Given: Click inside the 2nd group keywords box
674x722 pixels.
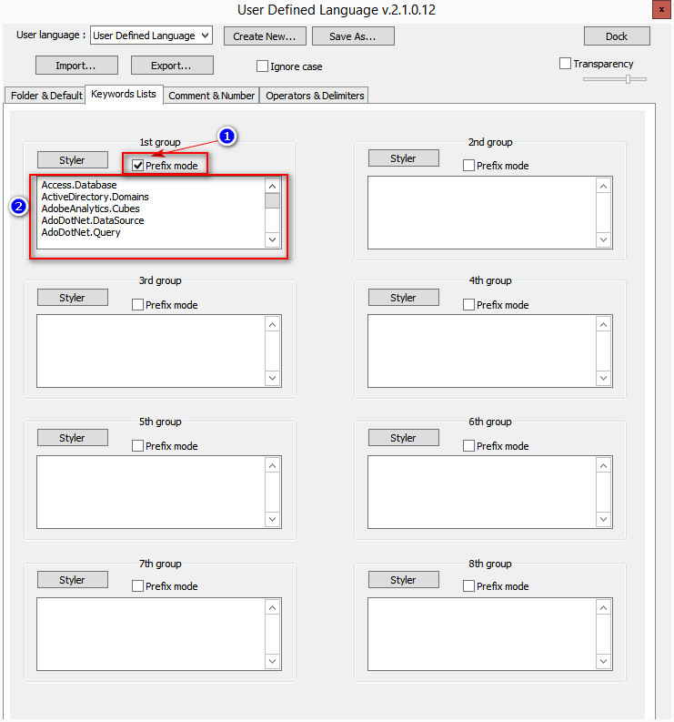Looking at the screenshot, I should coord(481,211).
